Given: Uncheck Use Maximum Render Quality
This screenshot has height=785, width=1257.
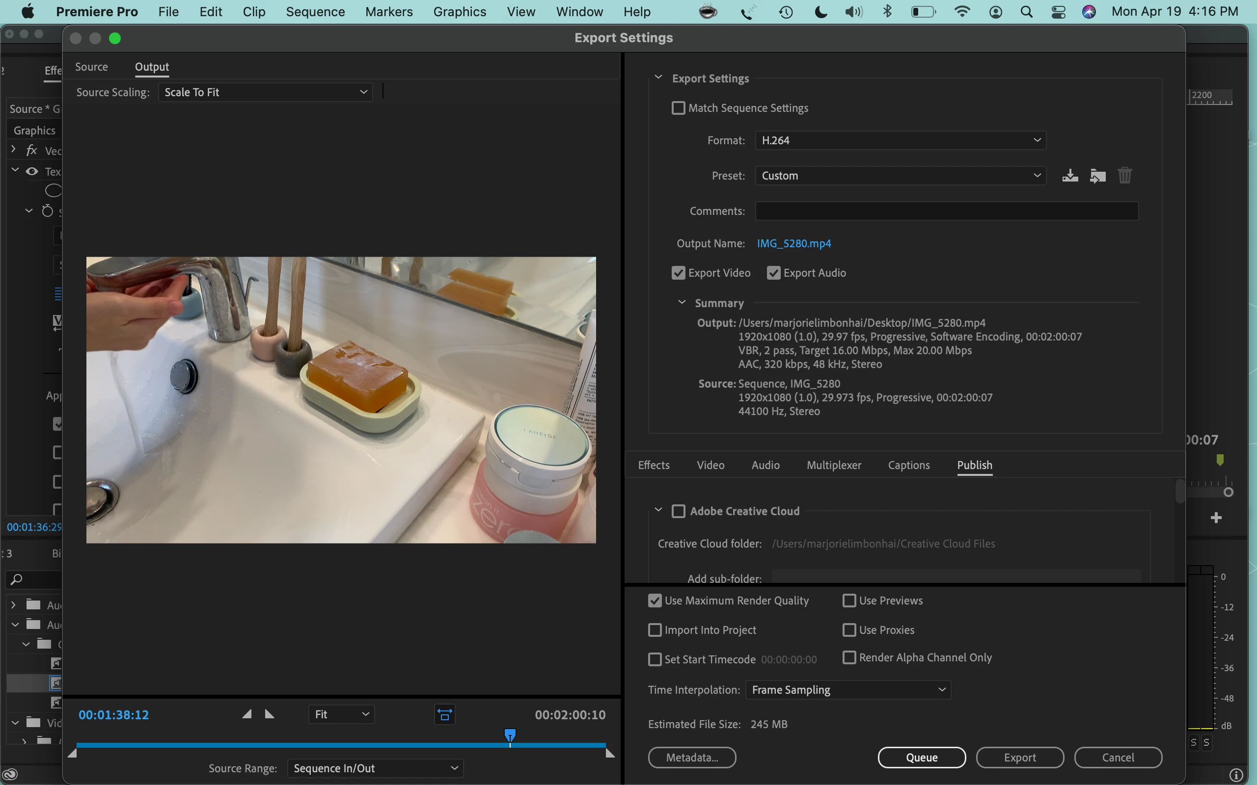Looking at the screenshot, I should [655, 601].
